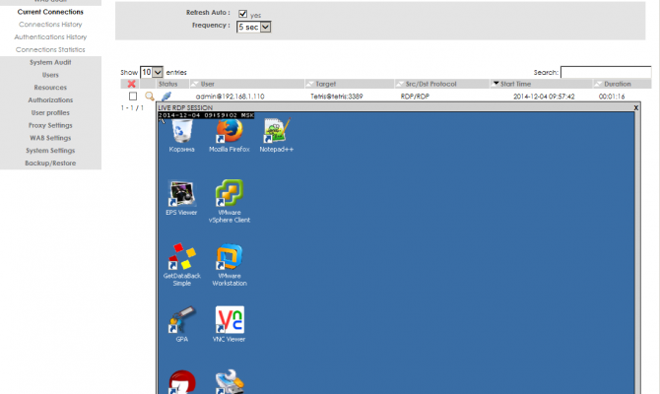The height and width of the screenshot is (394, 660).
Task: Open the Authorizations menu item
Action: tap(50, 100)
